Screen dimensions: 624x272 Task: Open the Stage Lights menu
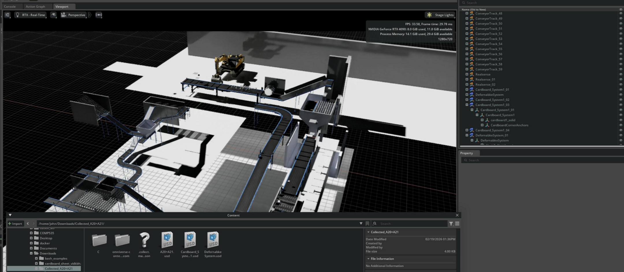(441, 15)
